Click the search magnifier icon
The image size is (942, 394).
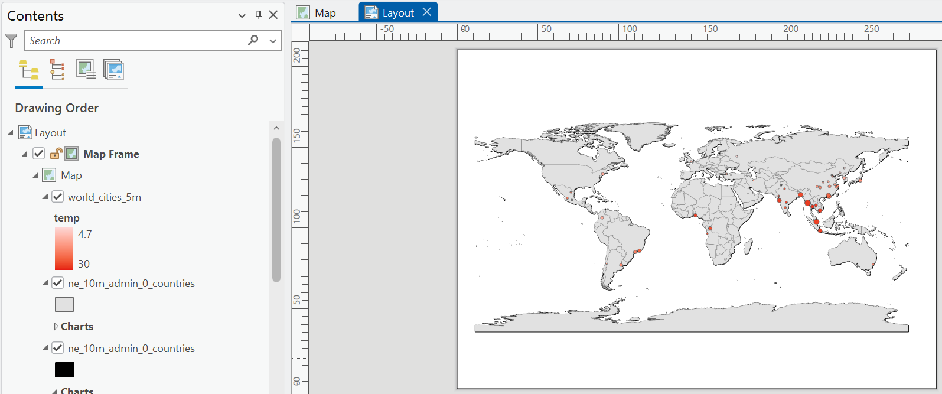253,40
